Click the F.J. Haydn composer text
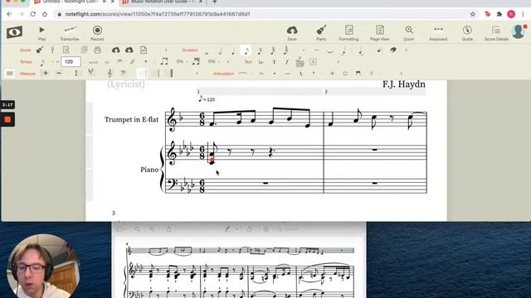 [x=404, y=84]
